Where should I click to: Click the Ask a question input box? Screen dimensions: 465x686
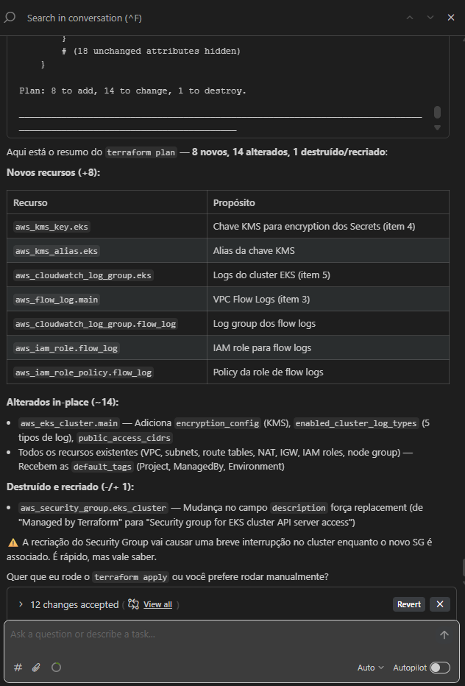(x=221, y=634)
